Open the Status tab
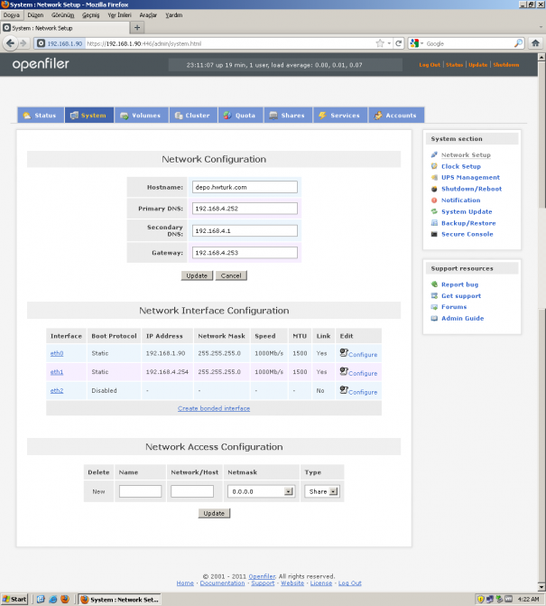 41,116
